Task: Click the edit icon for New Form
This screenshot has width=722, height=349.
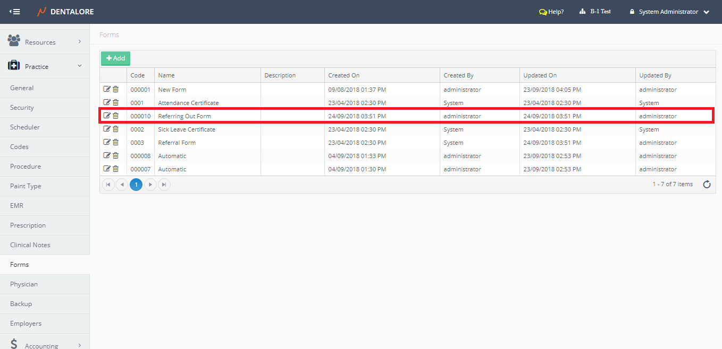Action: 107,89
